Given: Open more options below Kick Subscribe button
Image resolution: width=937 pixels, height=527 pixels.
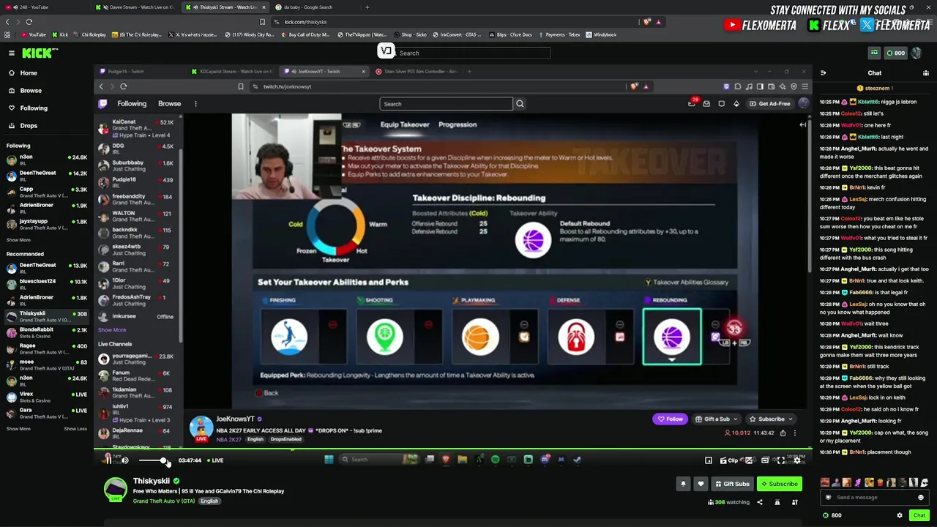Looking at the screenshot, I should coord(795,503).
